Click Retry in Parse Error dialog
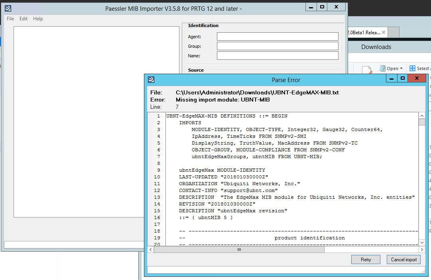Screen dimensions: 431x280 coord(366,259)
